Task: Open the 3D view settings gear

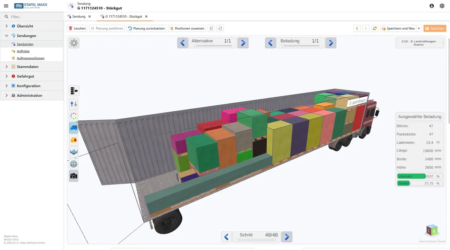Action: pos(74,43)
